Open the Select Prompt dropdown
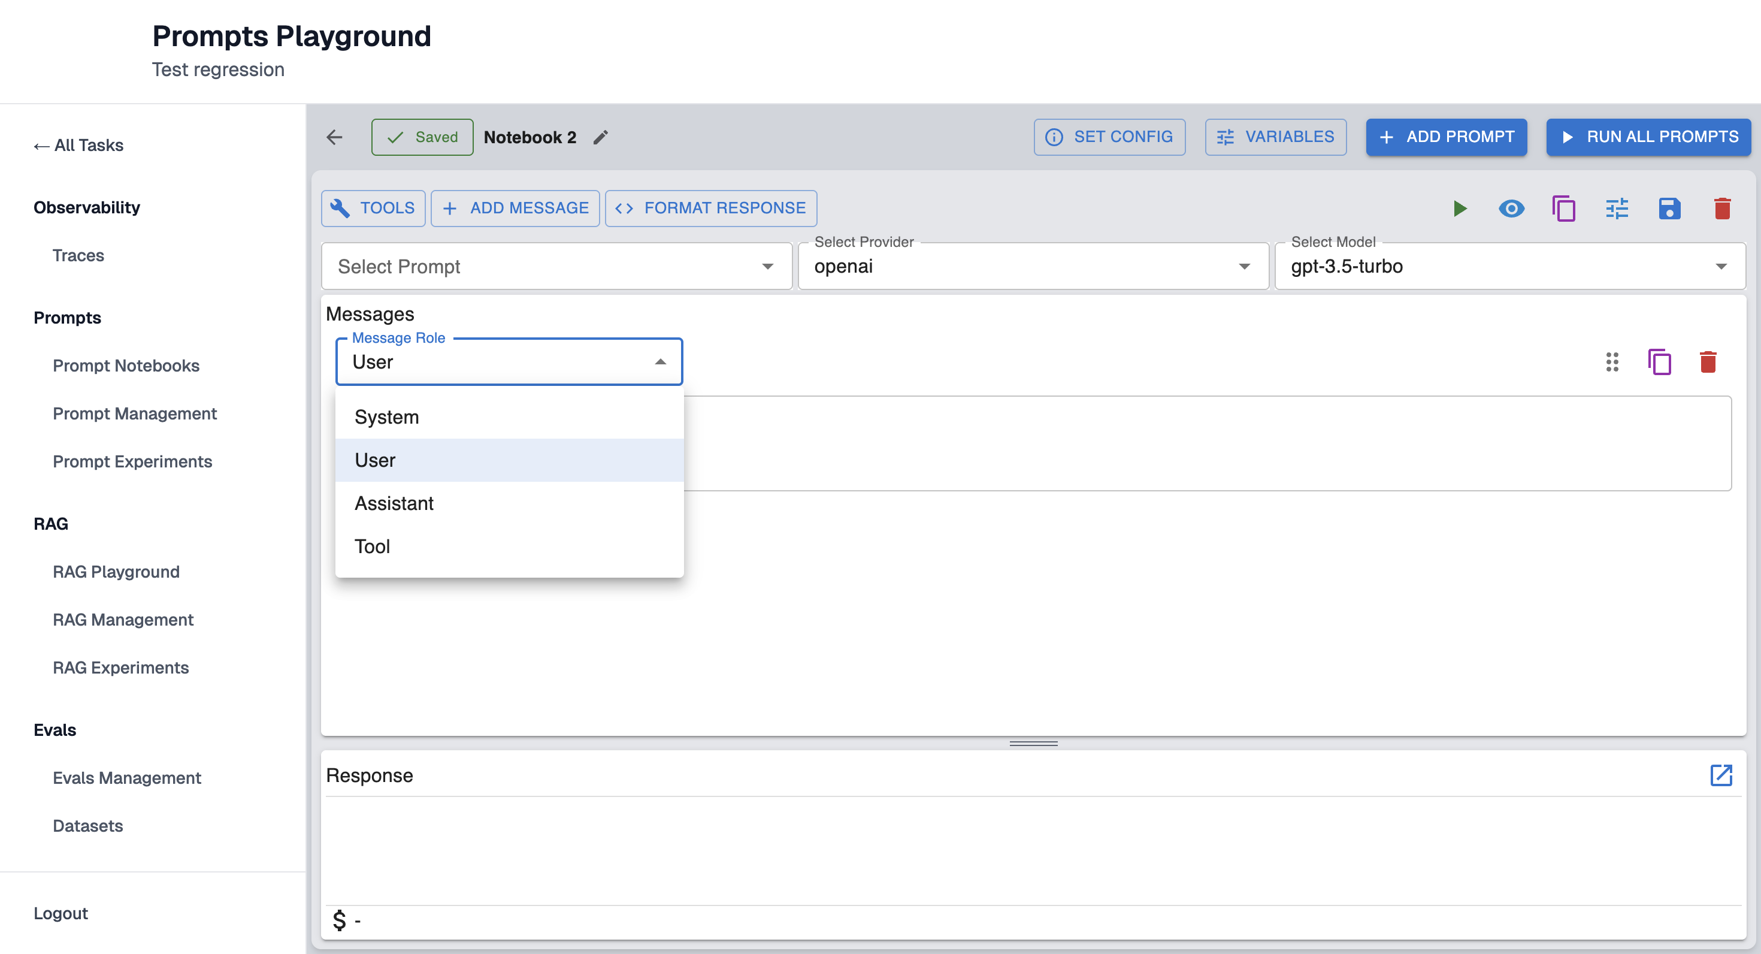The image size is (1761, 954). click(x=556, y=267)
